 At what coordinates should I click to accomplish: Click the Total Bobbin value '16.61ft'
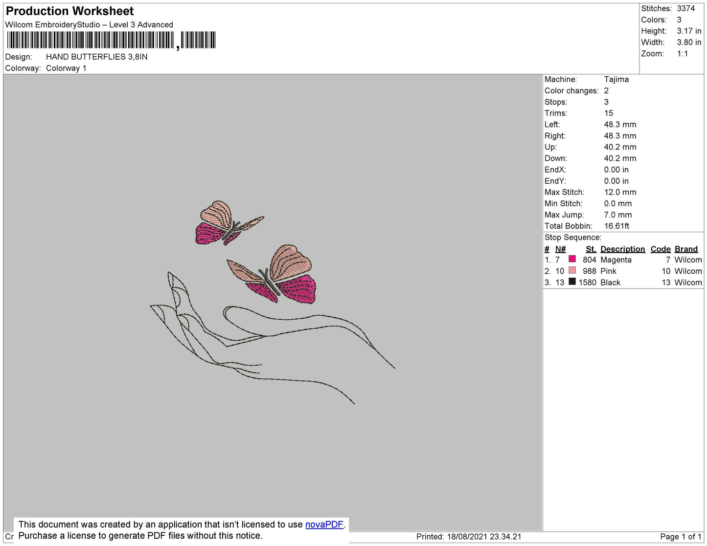(616, 226)
